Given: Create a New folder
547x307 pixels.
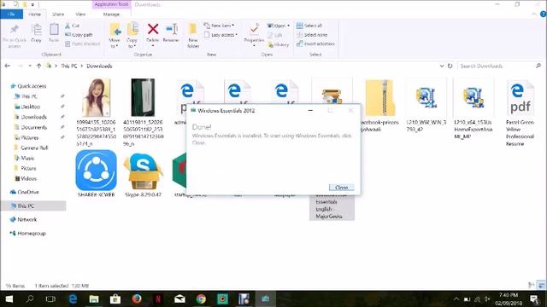Looking at the screenshot, I should 193,36.
